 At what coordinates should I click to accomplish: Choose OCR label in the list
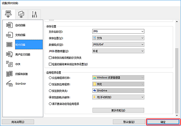(18, 64)
